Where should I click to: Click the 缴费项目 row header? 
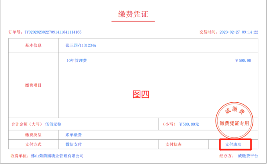click(33, 85)
